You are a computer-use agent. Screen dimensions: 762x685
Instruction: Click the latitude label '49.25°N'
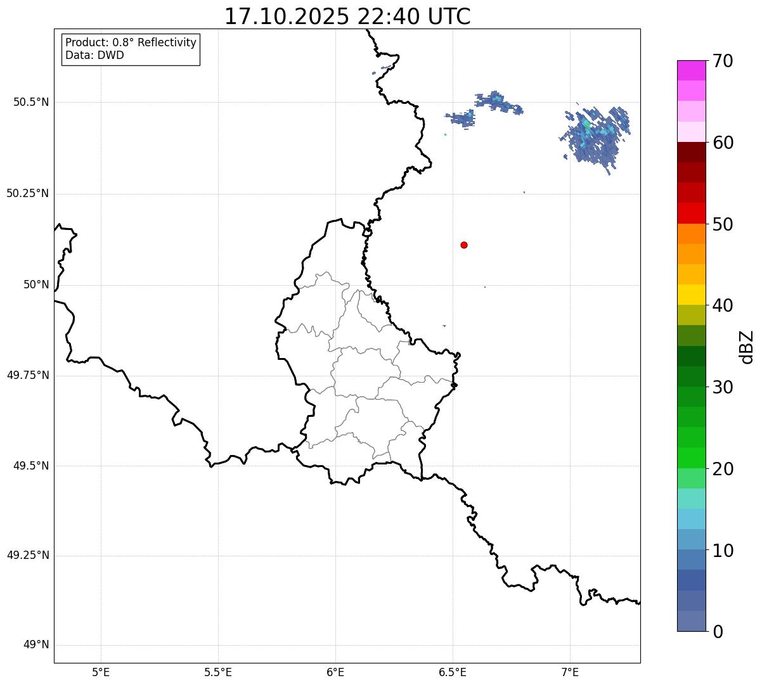coord(28,556)
